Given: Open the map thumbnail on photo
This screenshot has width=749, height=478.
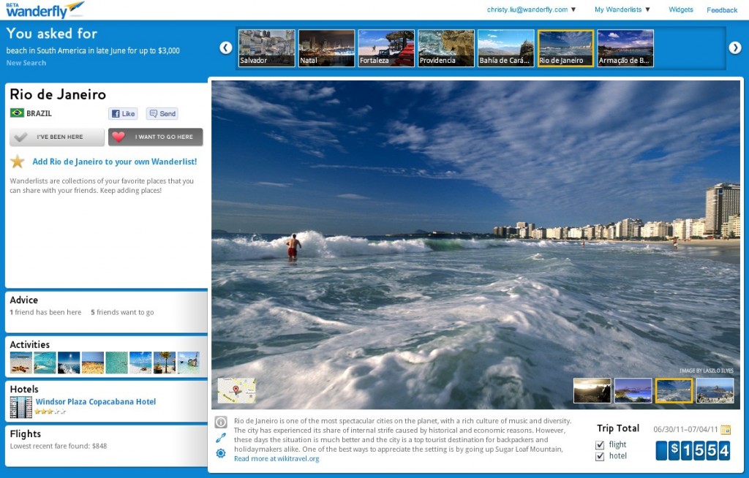Looking at the screenshot, I should tap(236, 391).
